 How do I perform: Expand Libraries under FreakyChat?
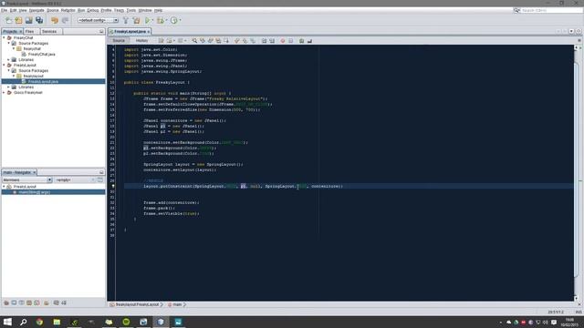tap(9, 59)
